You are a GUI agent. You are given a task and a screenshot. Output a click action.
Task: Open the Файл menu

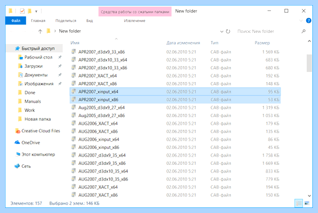tap(15, 21)
